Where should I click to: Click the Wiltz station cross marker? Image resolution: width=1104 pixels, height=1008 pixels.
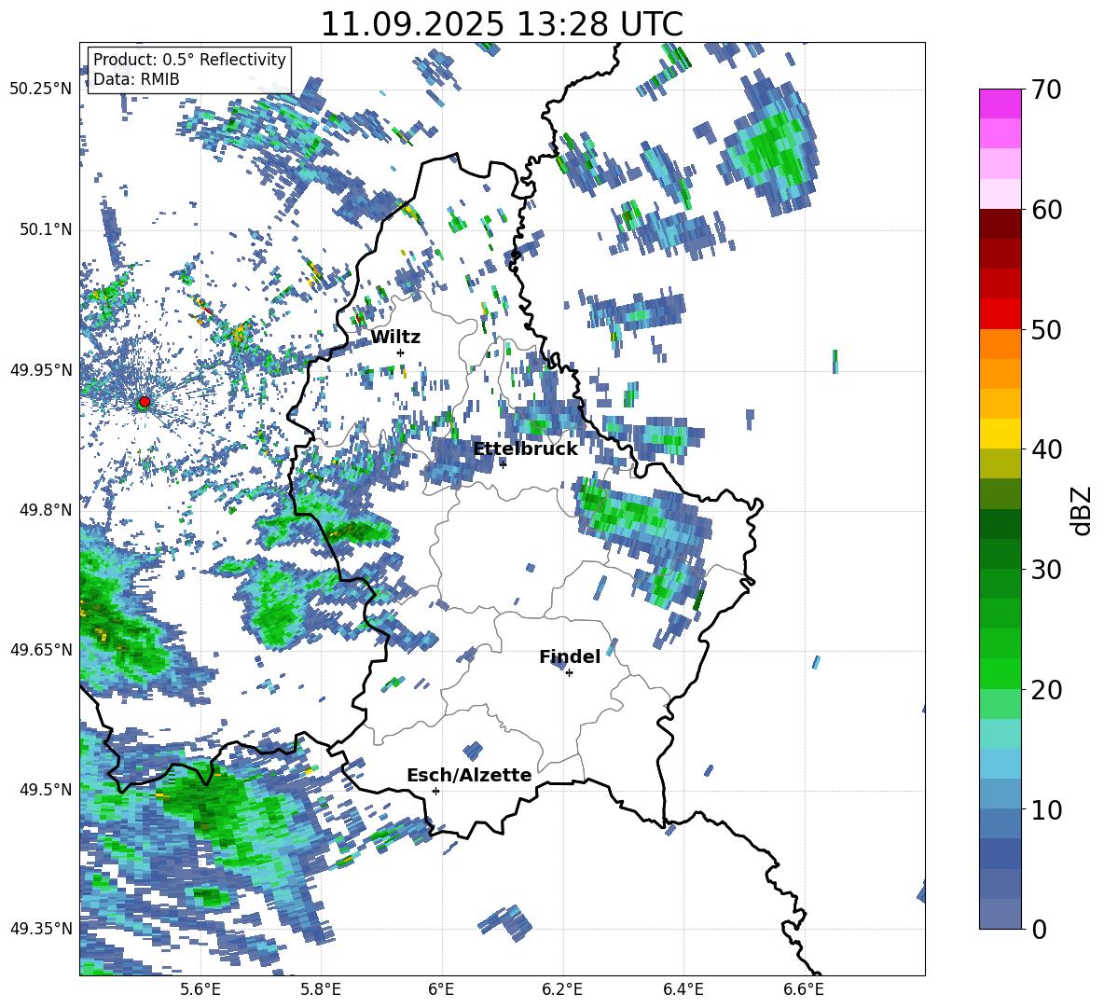(x=401, y=352)
